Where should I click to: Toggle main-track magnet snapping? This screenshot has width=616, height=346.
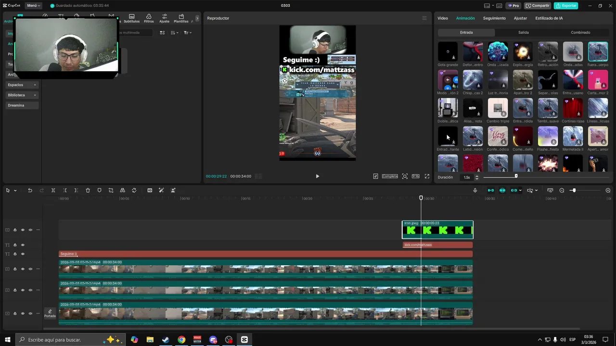tap(491, 190)
